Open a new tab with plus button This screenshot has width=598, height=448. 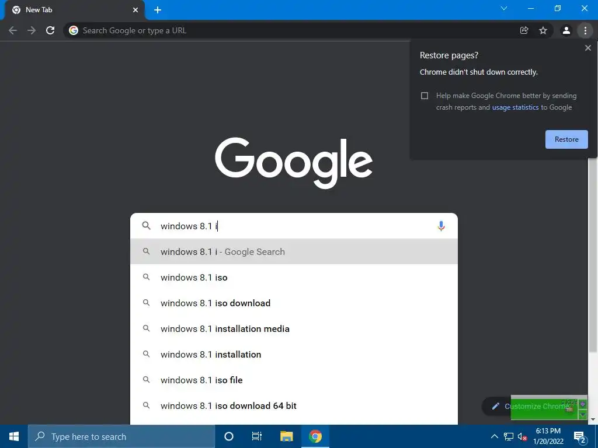coord(158,10)
